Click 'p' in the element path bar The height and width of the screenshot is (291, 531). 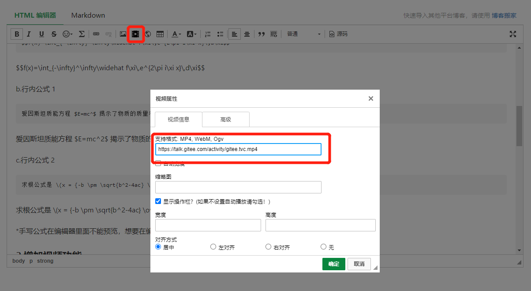[x=31, y=261]
